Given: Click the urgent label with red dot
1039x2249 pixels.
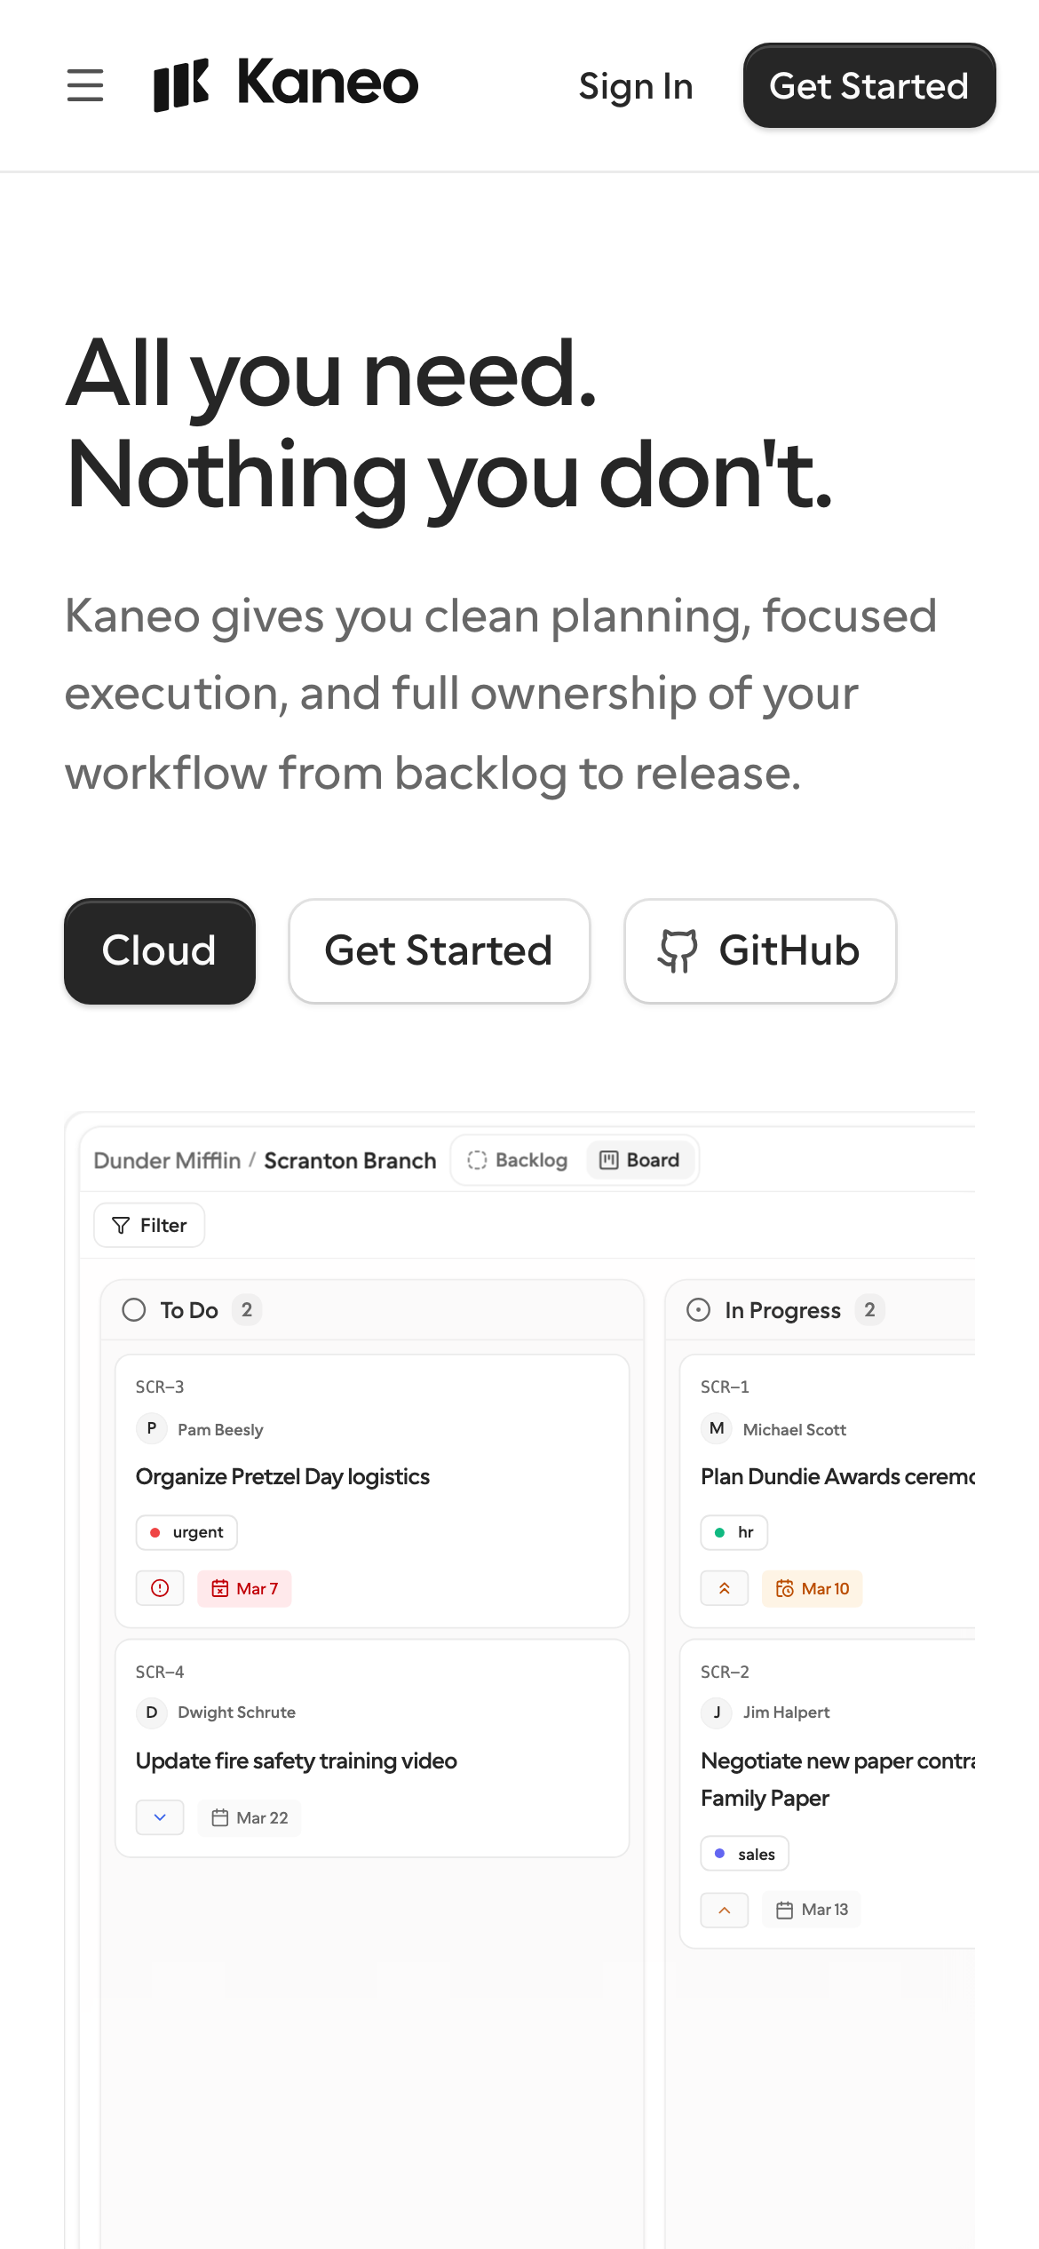Looking at the screenshot, I should pos(186,1532).
